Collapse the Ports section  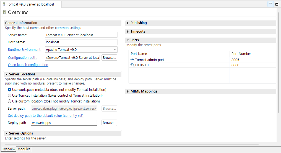(128, 40)
